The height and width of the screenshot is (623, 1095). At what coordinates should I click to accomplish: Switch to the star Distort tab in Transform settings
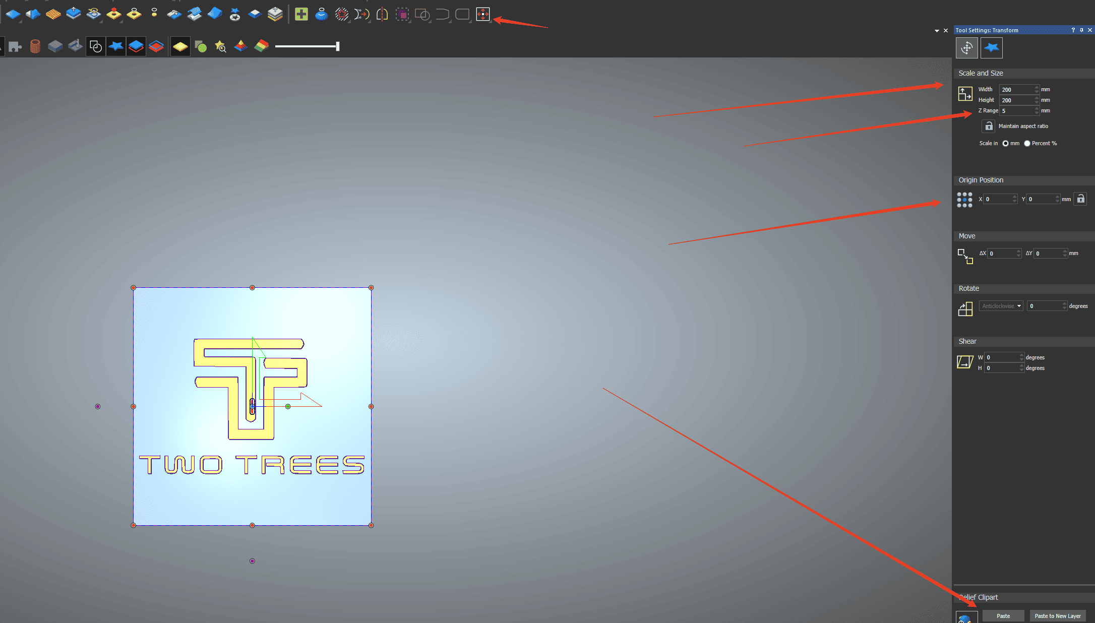991,47
